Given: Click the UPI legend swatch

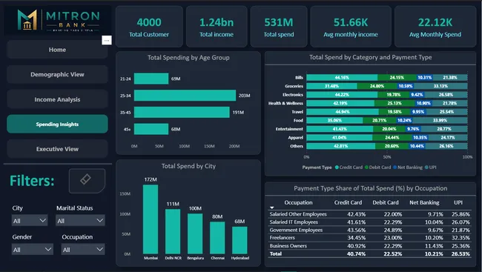Looking at the screenshot, I should [x=426, y=167].
